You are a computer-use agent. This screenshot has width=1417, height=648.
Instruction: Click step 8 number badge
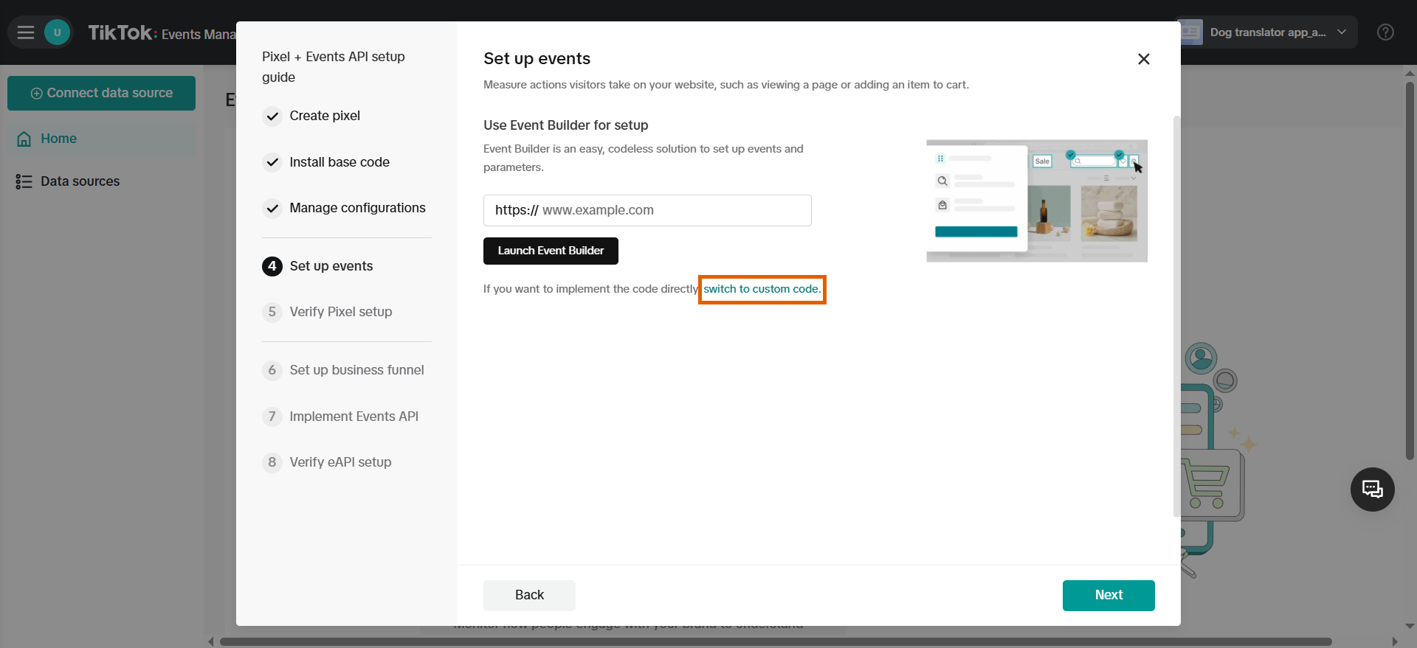[272, 462]
